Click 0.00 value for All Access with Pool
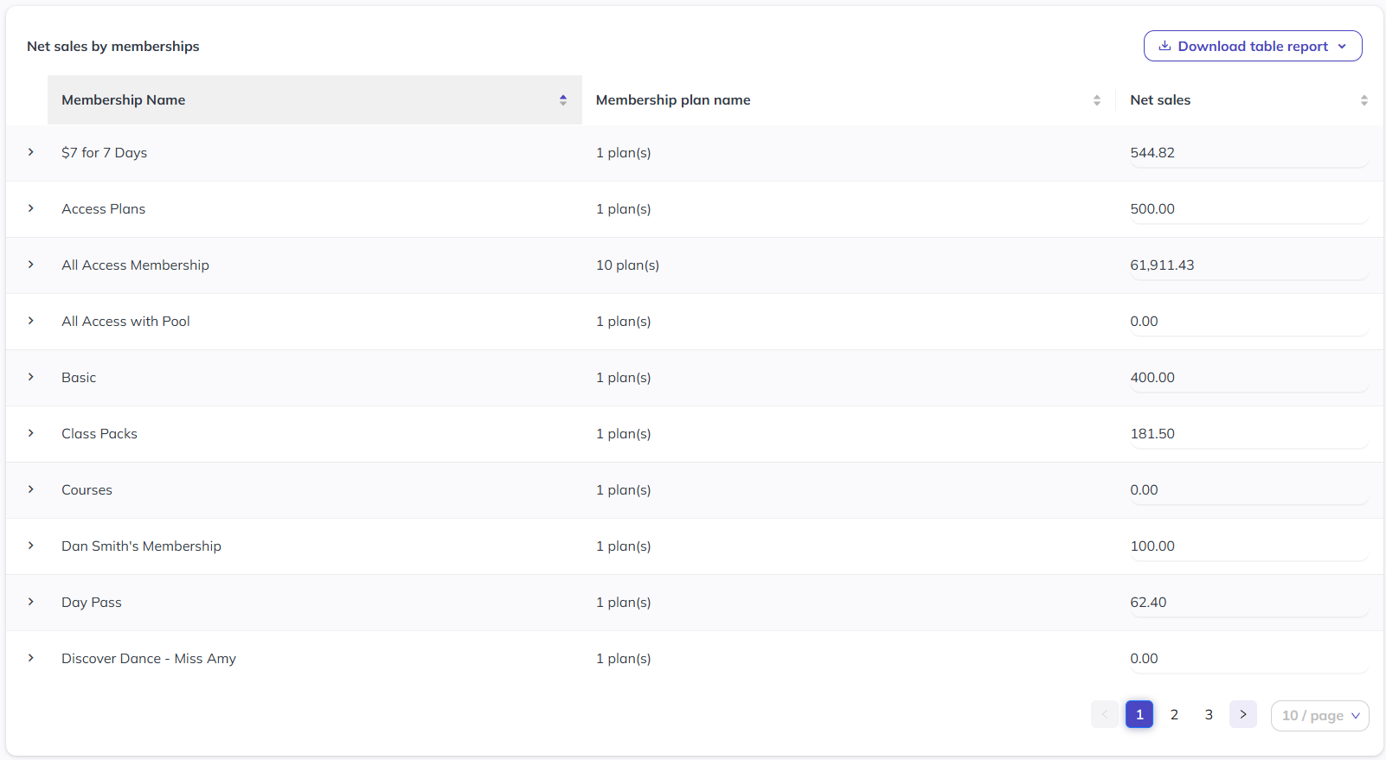 (1144, 321)
